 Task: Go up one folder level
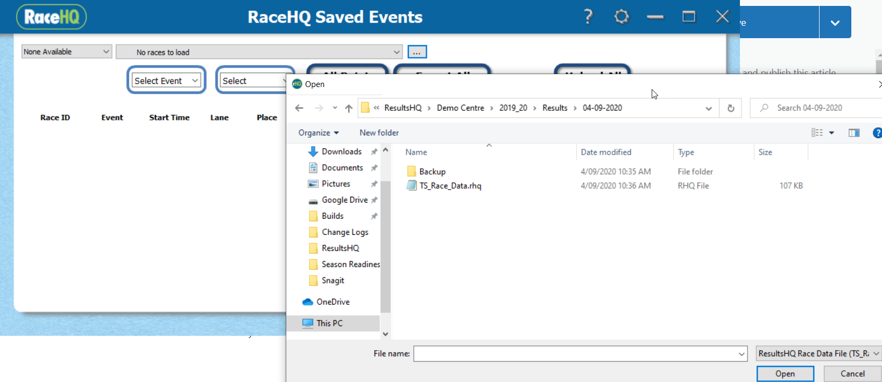tap(349, 108)
